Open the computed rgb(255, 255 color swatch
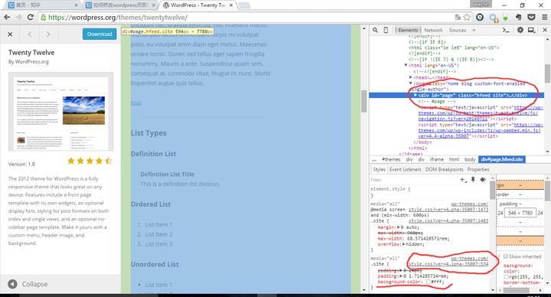Screen dimensions: 551x297 (506, 277)
